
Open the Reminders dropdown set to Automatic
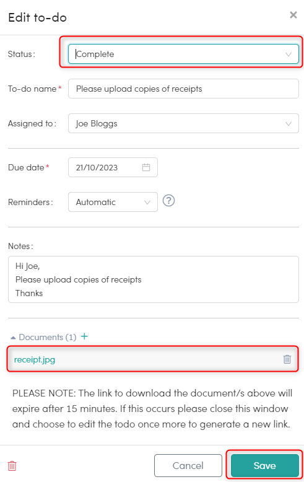pos(113,202)
